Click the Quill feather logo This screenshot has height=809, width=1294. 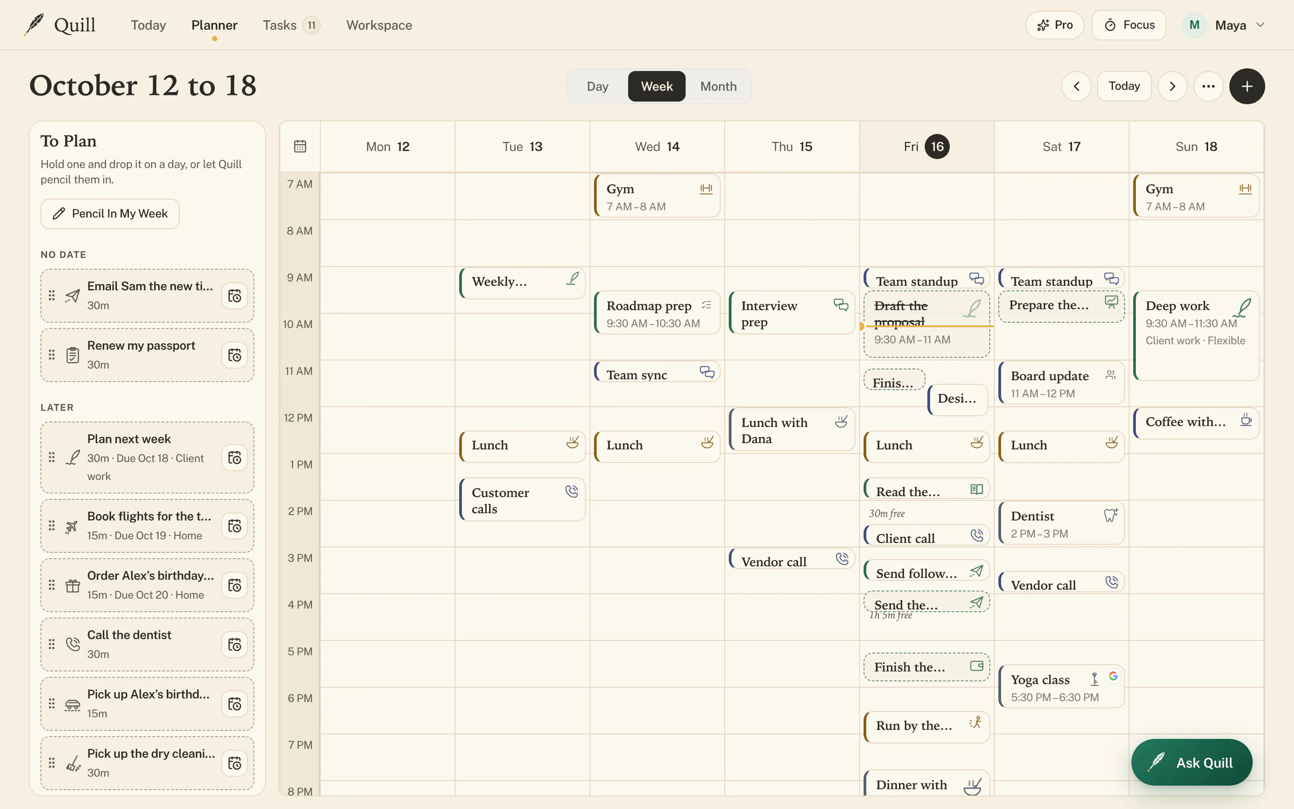[x=34, y=25]
